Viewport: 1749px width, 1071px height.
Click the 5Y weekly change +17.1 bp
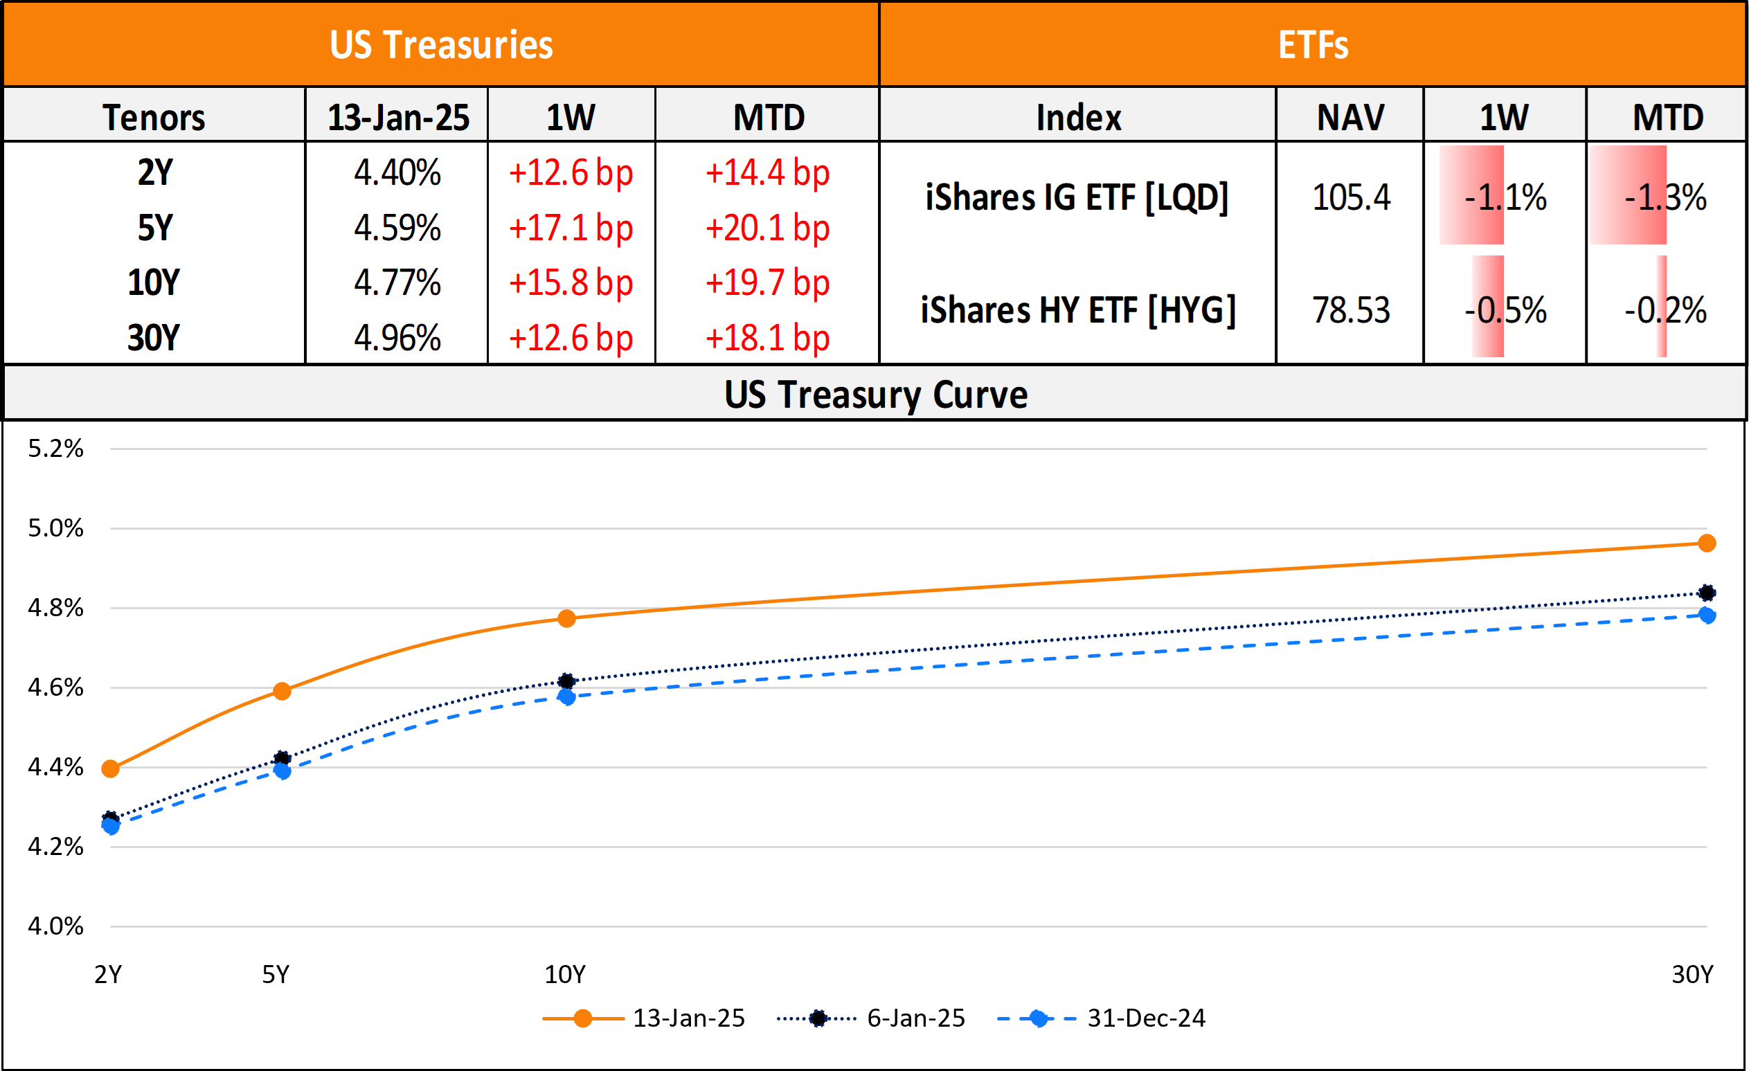571,228
